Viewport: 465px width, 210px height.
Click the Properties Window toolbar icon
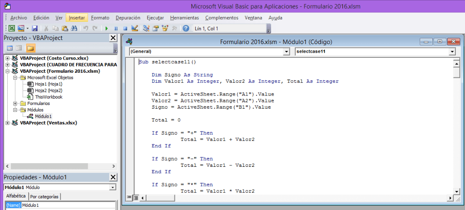coord(156,29)
